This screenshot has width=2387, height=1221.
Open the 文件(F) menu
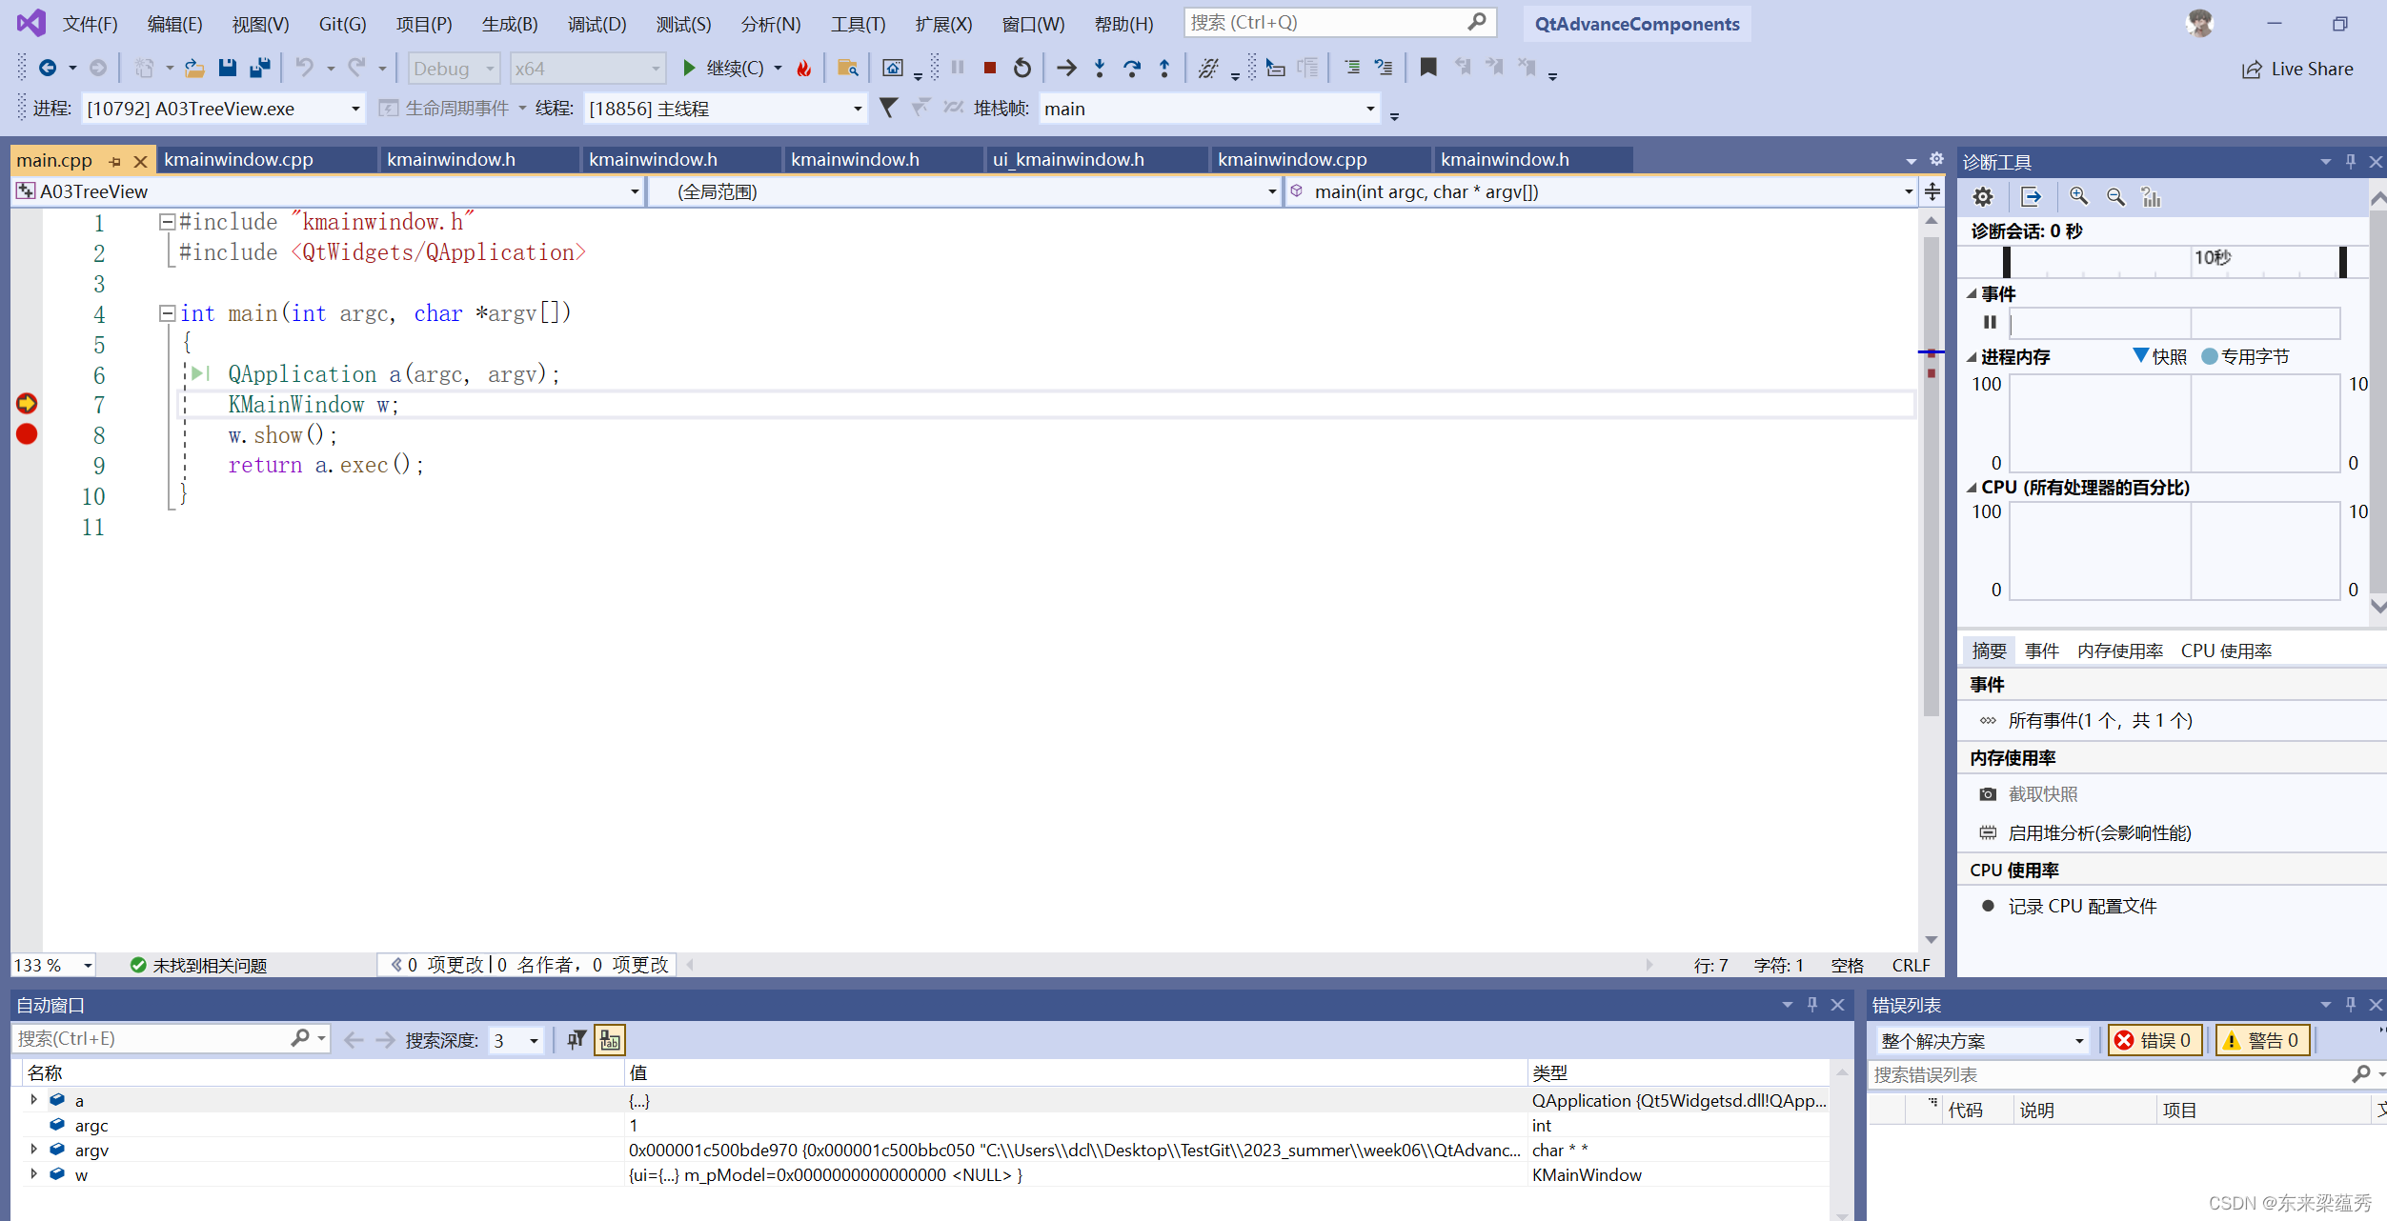90,24
